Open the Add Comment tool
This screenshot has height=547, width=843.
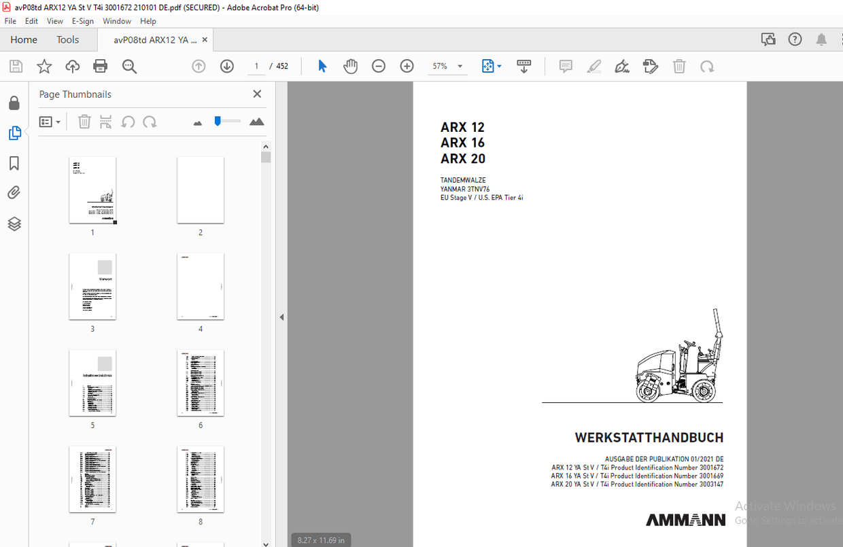coord(565,66)
